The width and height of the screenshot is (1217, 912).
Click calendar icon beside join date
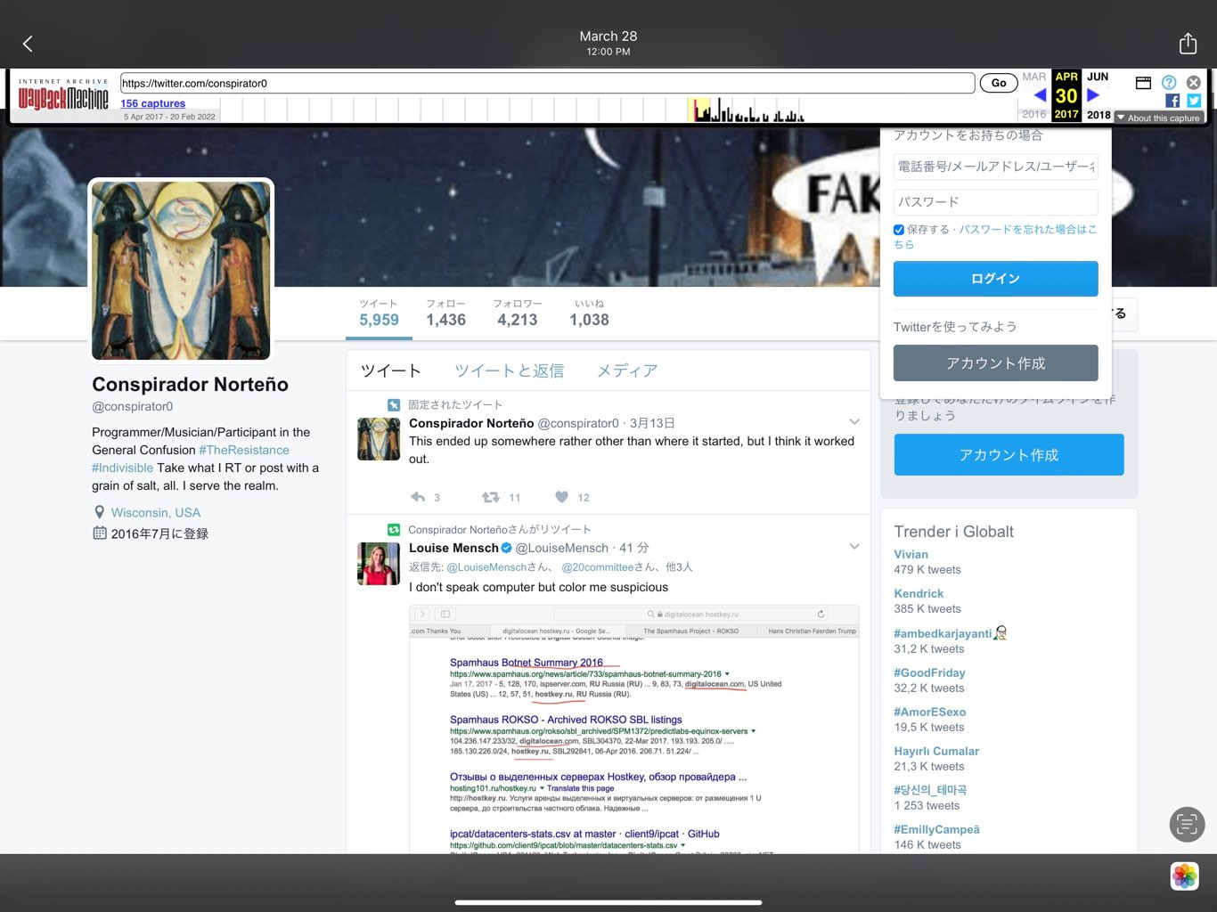click(x=100, y=533)
